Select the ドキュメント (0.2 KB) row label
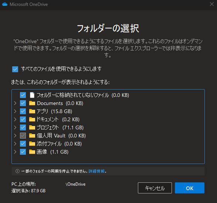The image size is (217, 203). tap(58, 120)
